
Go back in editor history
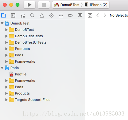tap(98, 15)
